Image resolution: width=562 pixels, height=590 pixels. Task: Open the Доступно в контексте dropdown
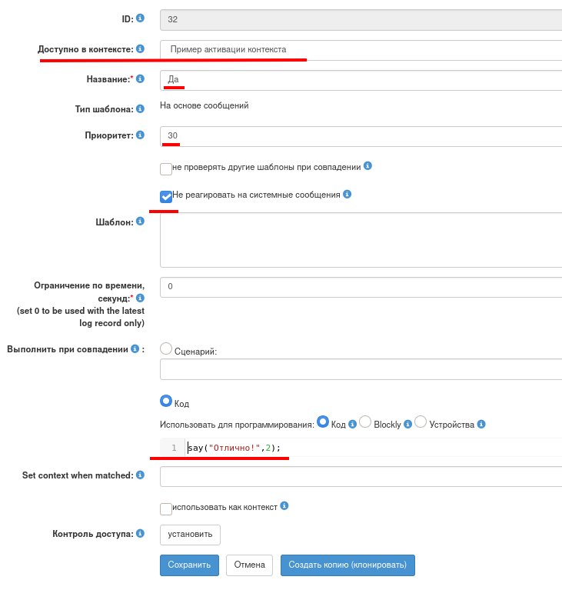coord(361,49)
